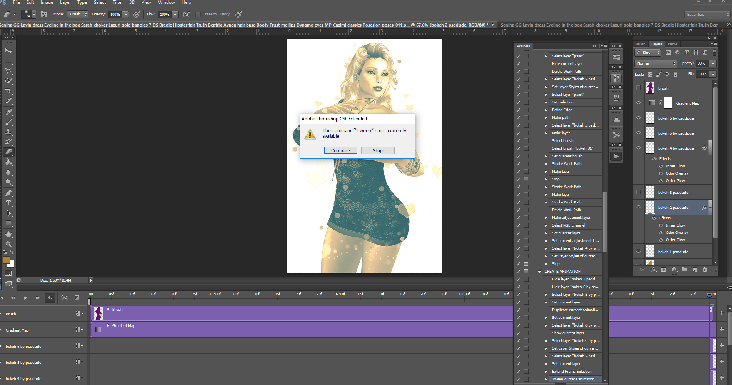Open the Filter menu
The image size is (732, 385).
click(x=118, y=3)
